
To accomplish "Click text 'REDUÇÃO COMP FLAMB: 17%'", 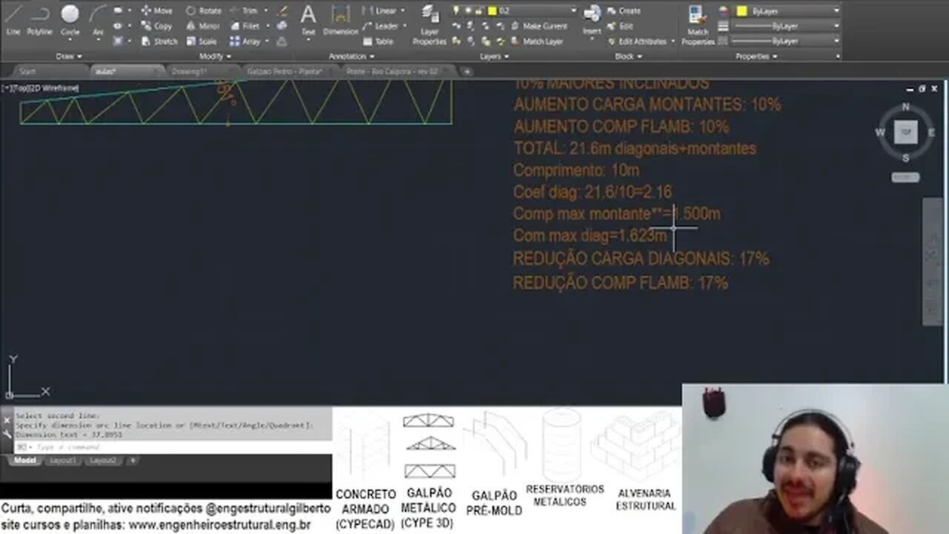I will (x=621, y=283).
